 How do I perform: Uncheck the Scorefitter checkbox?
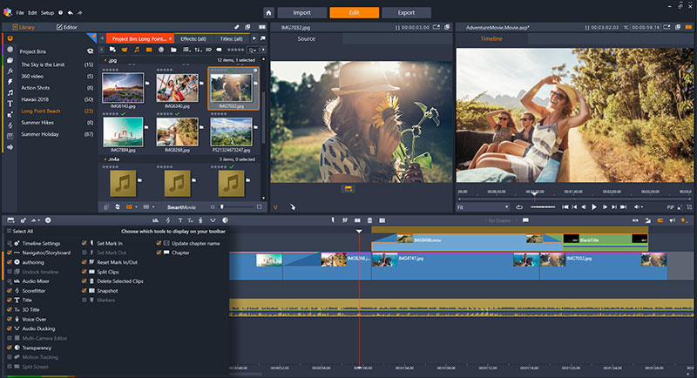[x=10, y=289]
